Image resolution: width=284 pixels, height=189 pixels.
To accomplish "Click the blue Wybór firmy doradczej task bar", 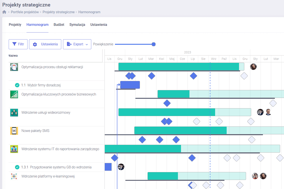I will click(x=130, y=85).
